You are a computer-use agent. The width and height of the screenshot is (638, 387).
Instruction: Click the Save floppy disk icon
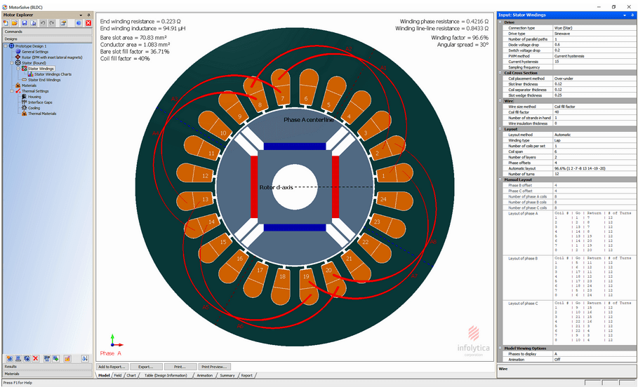pyautogui.click(x=25, y=23)
